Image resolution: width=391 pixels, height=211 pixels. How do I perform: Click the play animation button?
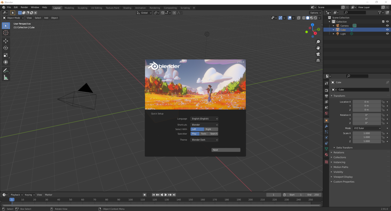(x=166, y=195)
